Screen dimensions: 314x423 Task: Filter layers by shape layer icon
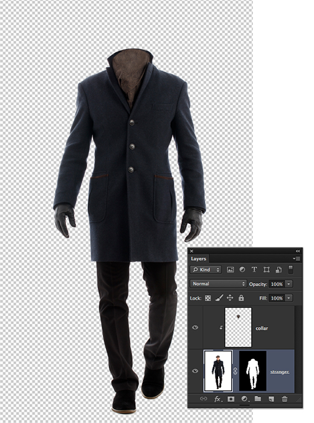(267, 269)
